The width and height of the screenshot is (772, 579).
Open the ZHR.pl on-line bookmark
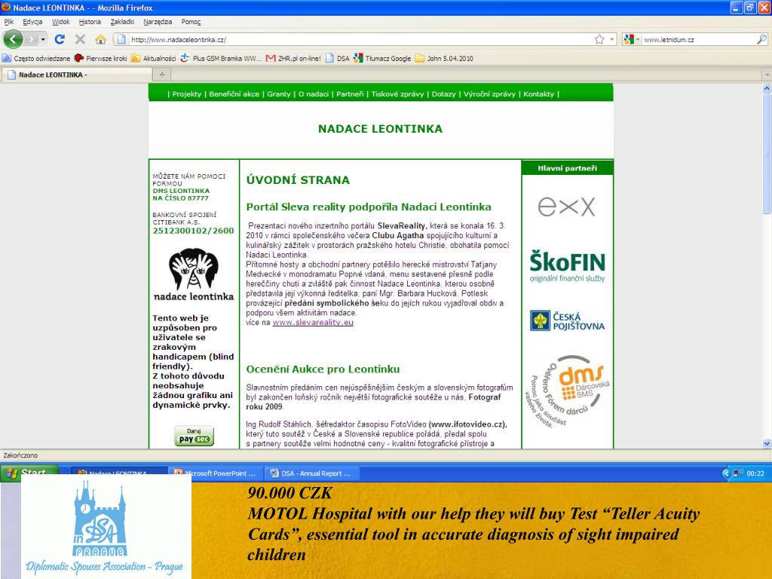[x=293, y=58]
